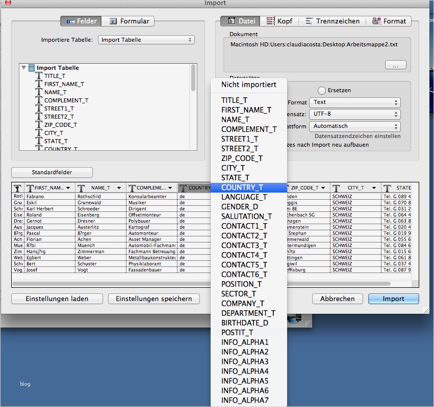The image size is (434, 407).
Task: Select STATE_T field in the tree
Action: (x=56, y=141)
